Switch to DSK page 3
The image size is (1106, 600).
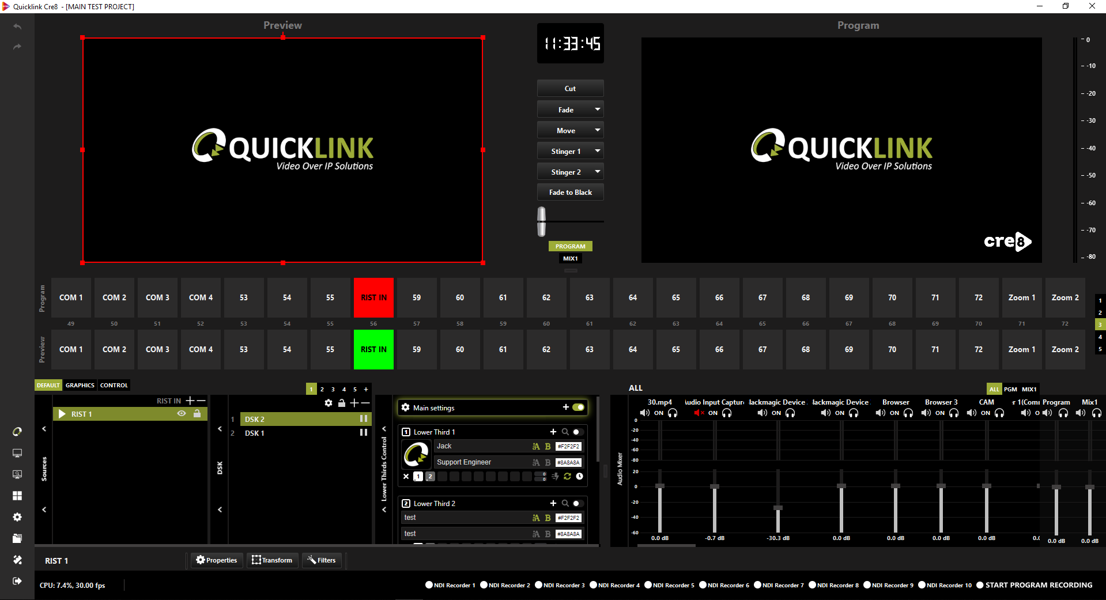(x=333, y=389)
